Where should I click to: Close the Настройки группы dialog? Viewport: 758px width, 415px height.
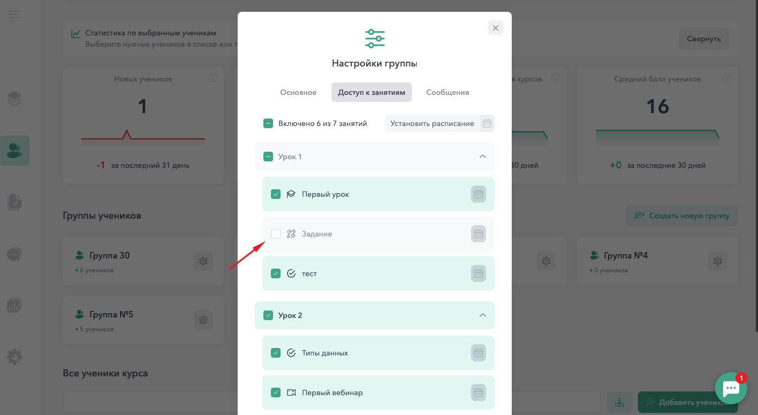pyautogui.click(x=496, y=28)
